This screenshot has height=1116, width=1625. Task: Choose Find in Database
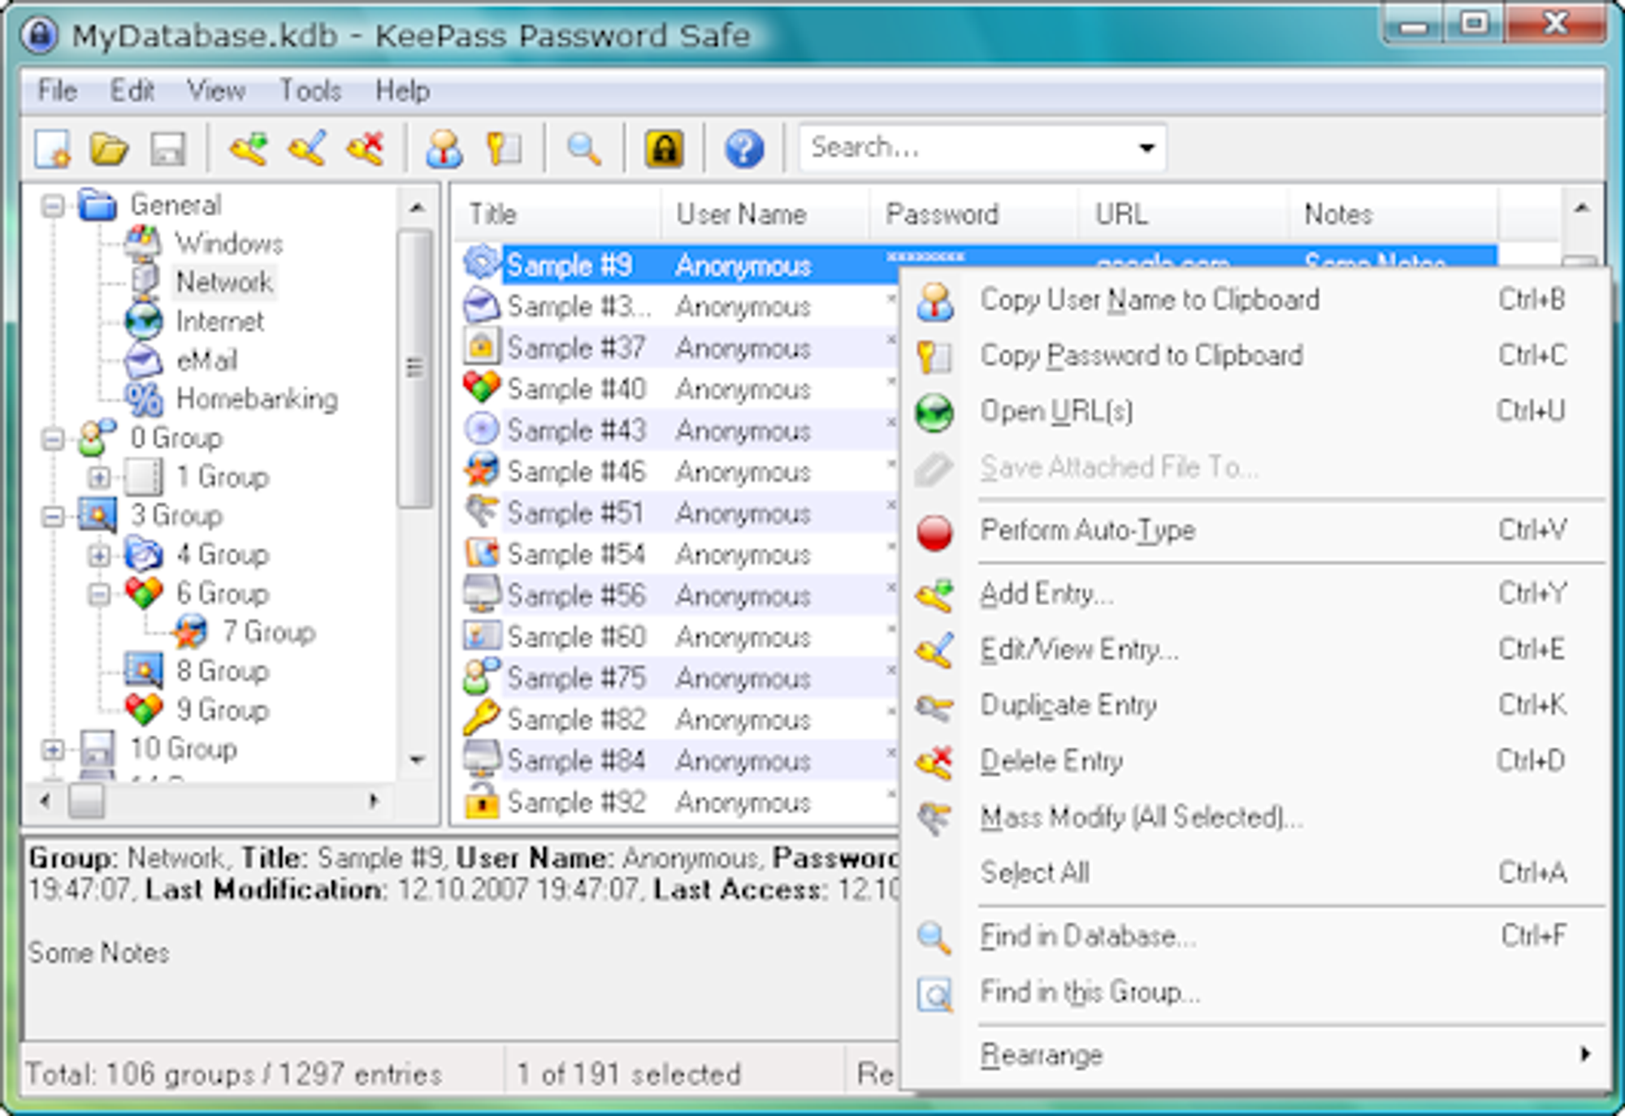[1255, 936]
